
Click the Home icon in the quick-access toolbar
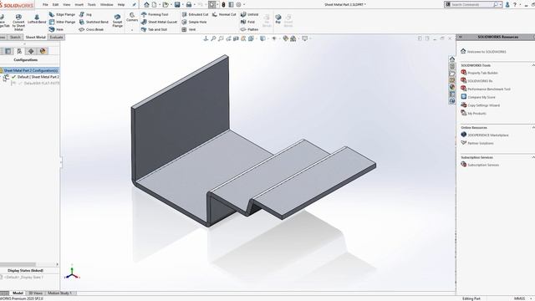[x=146, y=4]
